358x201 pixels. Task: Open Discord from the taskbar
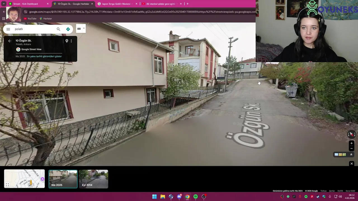click(179, 197)
